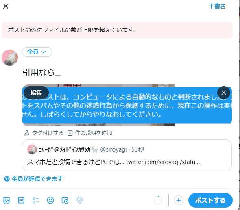Viewport: 240px width, 210px height.
Task: Open the quoted post by @siroyagi
Action: pos(127,155)
